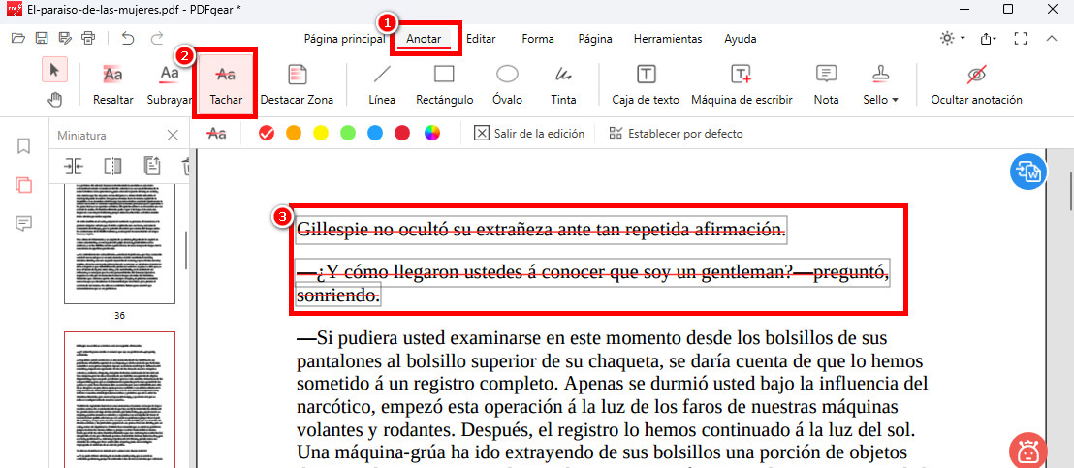Activate the hand pan tool
Image resolution: width=1074 pixels, height=468 pixels.
[x=55, y=100]
